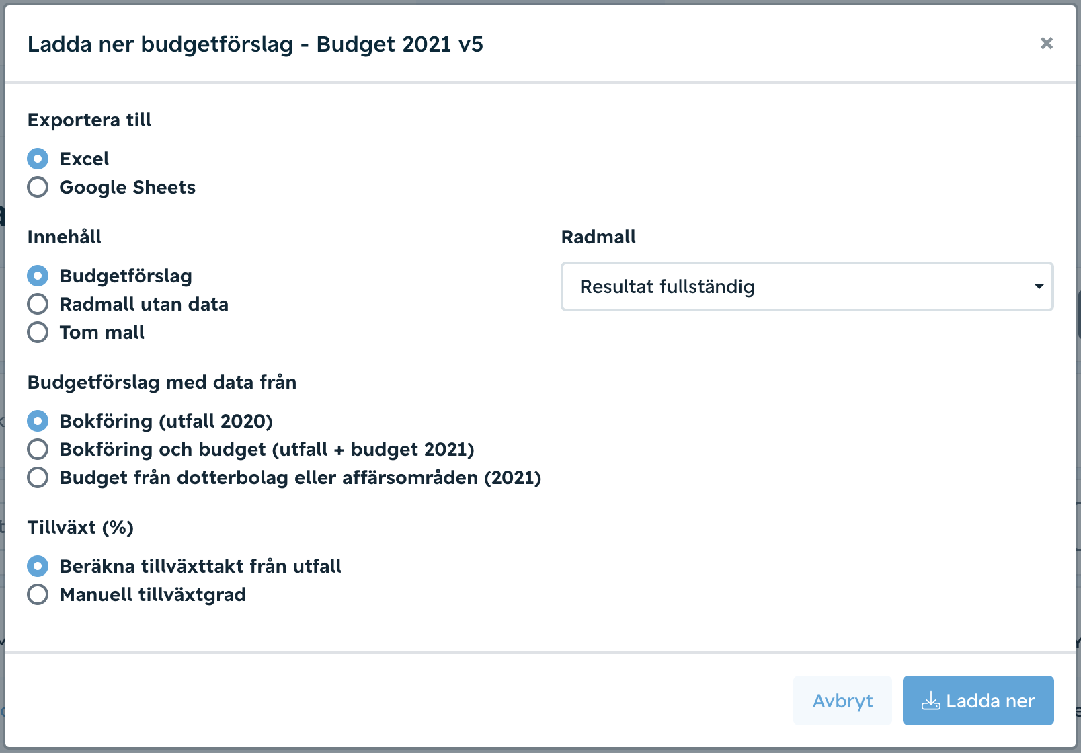
Task: Select Google Sheets export option
Action: (38, 187)
